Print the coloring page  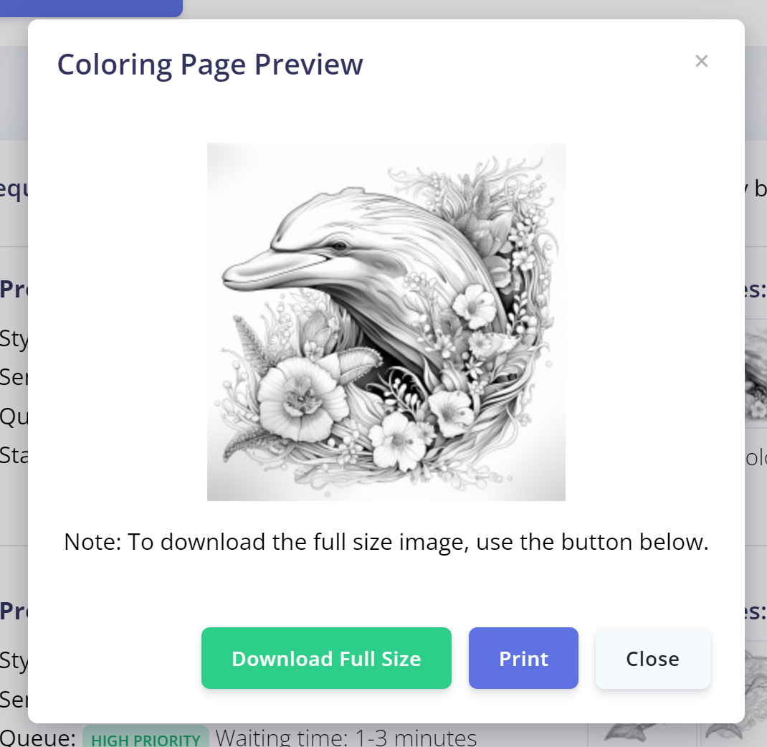tap(523, 658)
